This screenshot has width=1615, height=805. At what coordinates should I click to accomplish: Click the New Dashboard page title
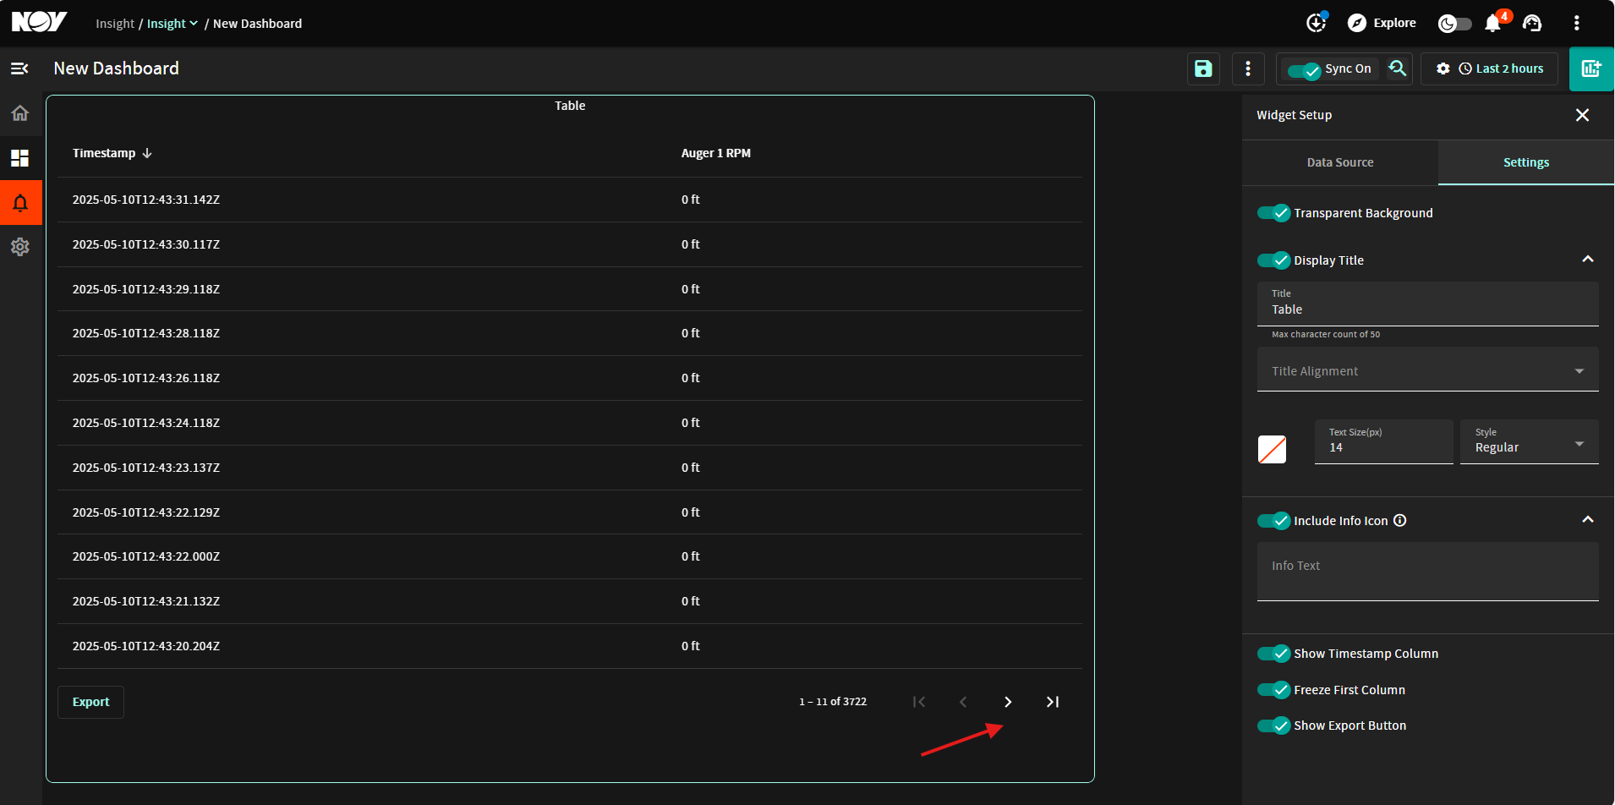coord(117,68)
